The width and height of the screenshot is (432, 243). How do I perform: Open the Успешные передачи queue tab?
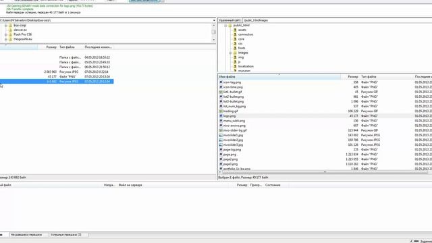(x=65, y=235)
